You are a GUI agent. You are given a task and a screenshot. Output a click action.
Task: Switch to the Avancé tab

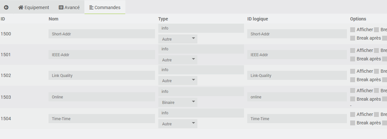(x=69, y=7)
